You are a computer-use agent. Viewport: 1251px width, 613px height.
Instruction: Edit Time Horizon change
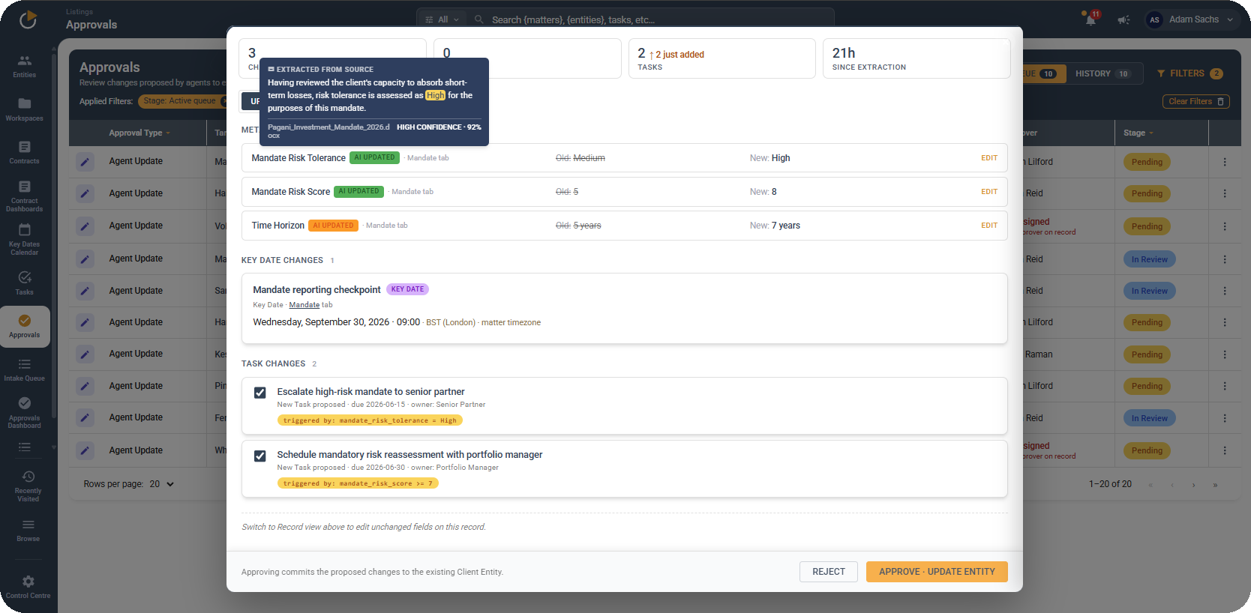pyautogui.click(x=989, y=226)
